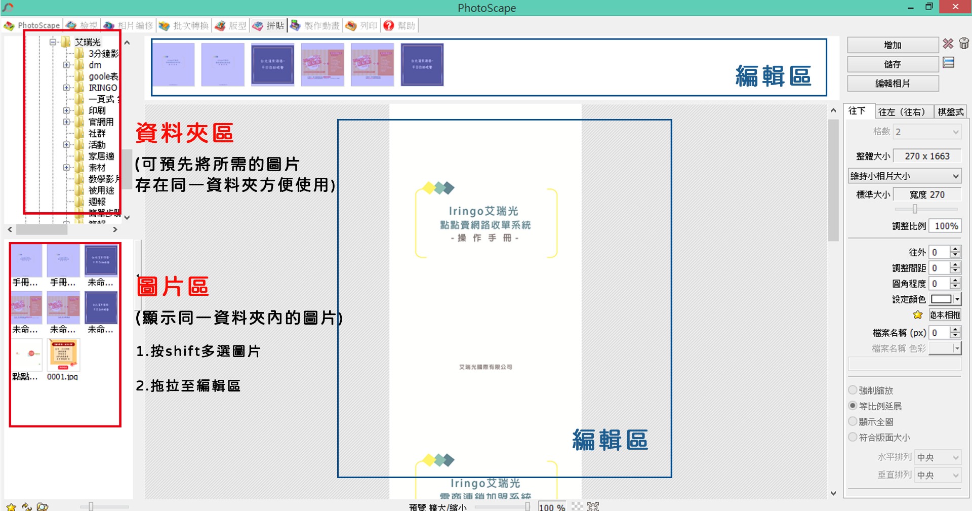Click the preview zoom 100 % field

552,506
